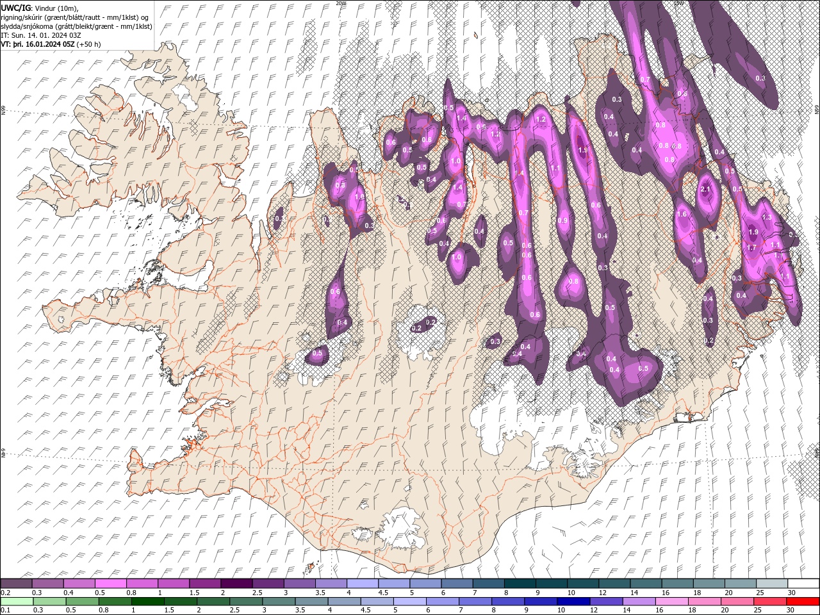Pick the bright red lower swatch labeled 30
The height and width of the screenshot is (615, 820).
803,602
